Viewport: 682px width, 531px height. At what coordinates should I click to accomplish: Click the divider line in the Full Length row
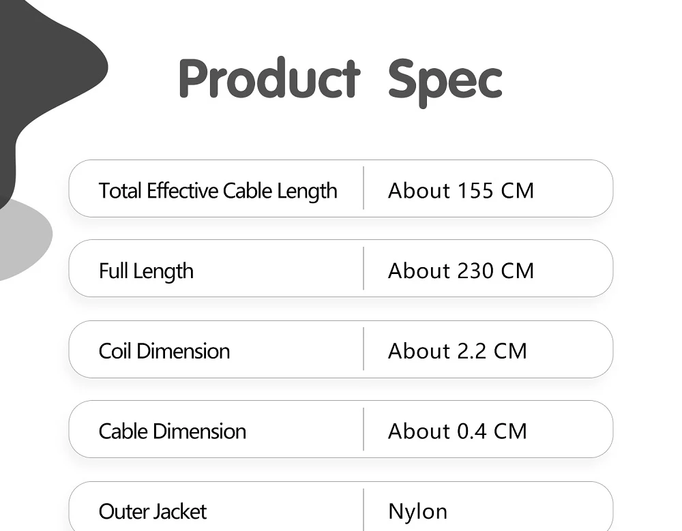(x=364, y=269)
